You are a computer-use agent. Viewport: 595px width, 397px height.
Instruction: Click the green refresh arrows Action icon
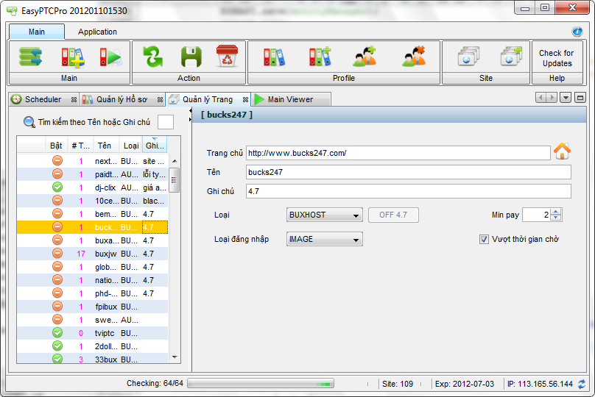pyautogui.click(x=153, y=57)
